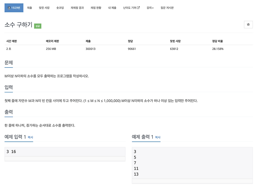This screenshot has width=257, height=187.
Task: Copy the sample input with 복사
Action: click(x=30, y=137)
